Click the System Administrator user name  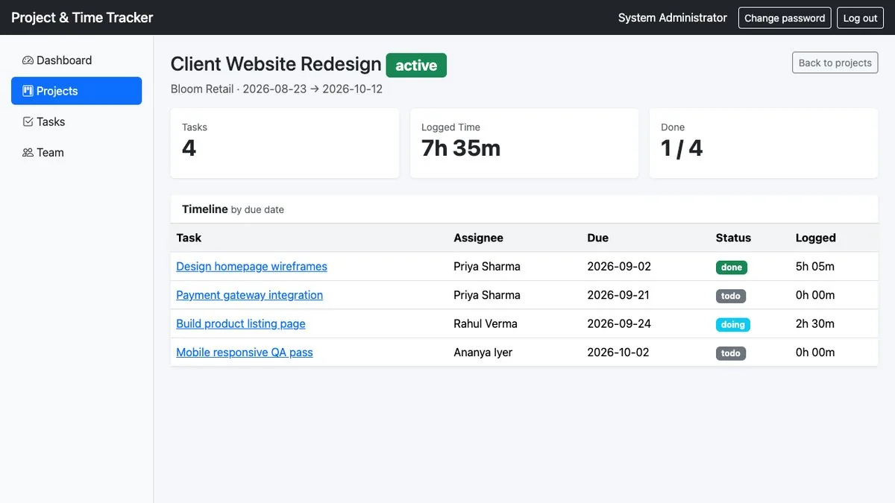[x=672, y=18]
